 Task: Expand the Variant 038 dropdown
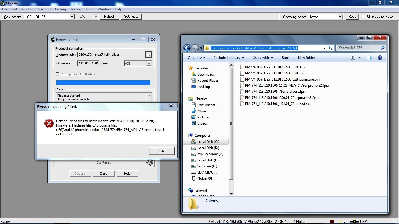149,63
